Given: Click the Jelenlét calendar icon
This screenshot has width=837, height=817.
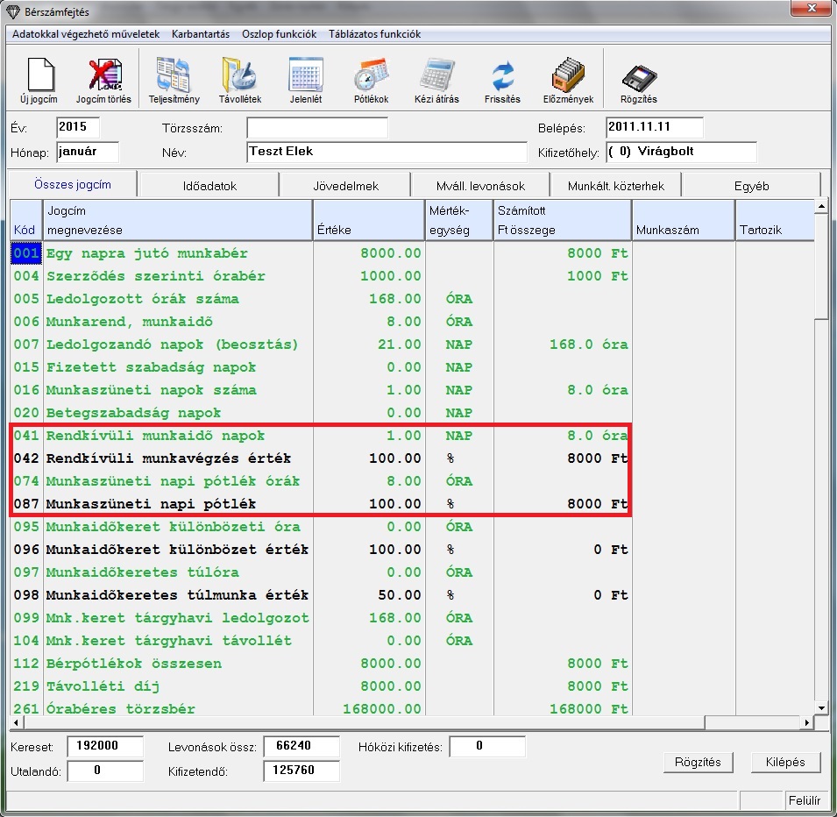Looking at the screenshot, I should tap(306, 75).
